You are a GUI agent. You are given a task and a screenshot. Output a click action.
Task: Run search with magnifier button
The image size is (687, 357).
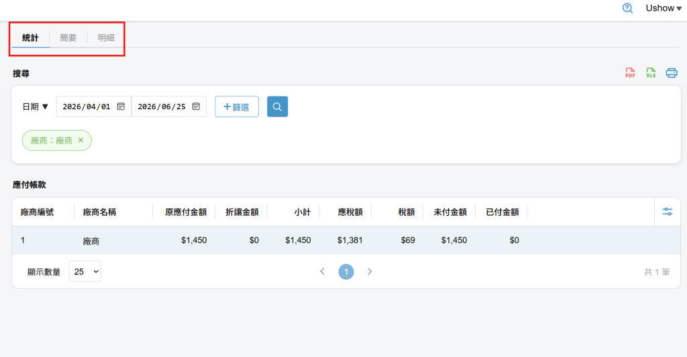[277, 106]
